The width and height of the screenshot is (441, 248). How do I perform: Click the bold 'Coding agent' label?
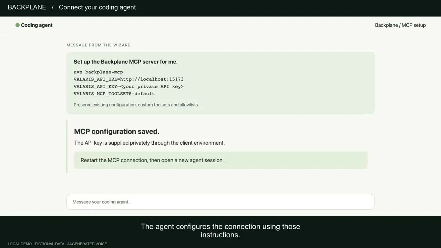[37, 25]
